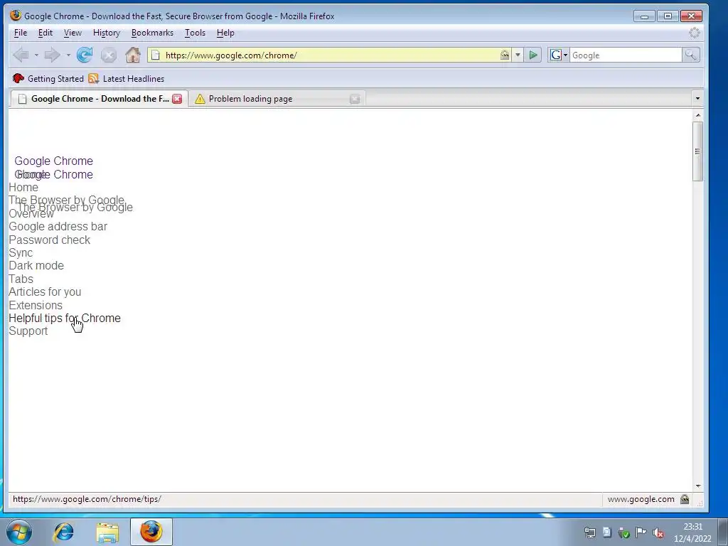Click the Support link

click(x=28, y=331)
